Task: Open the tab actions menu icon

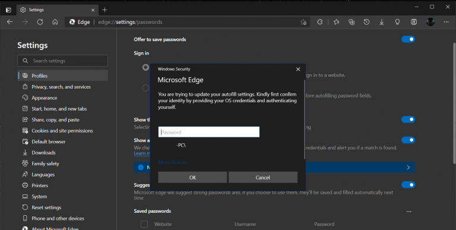Action: click(x=8, y=10)
